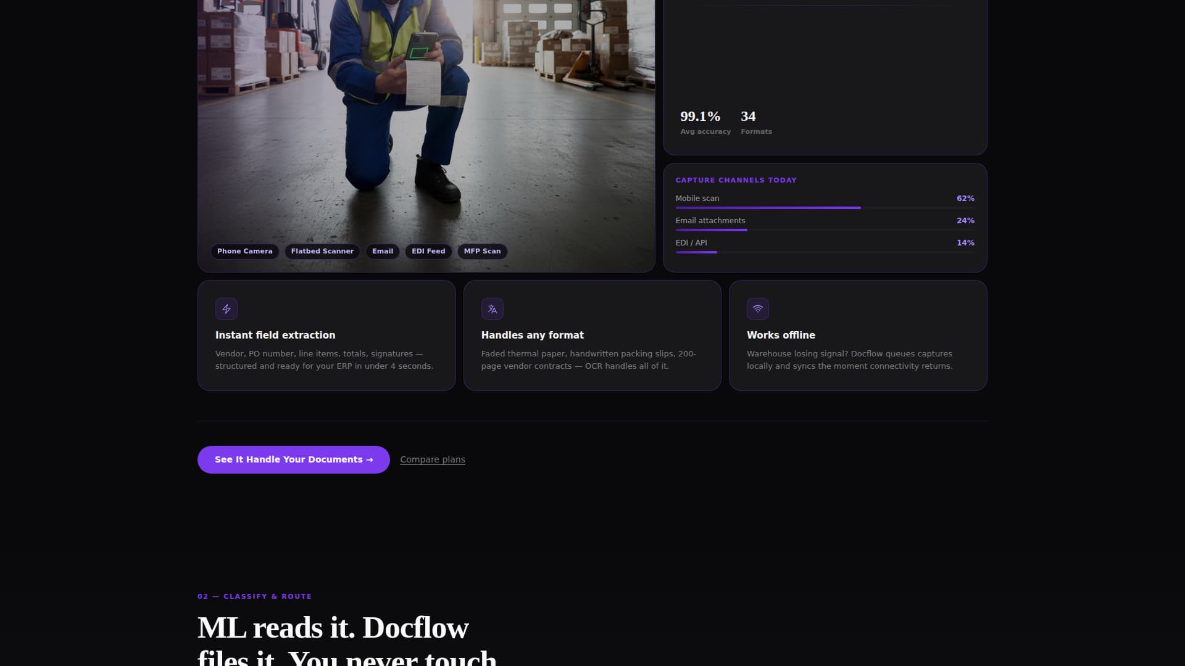This screenshot has width=1185, height=666.
Task: Click the description starting "Warehouse losing signal"
Action: coord(849,360)
